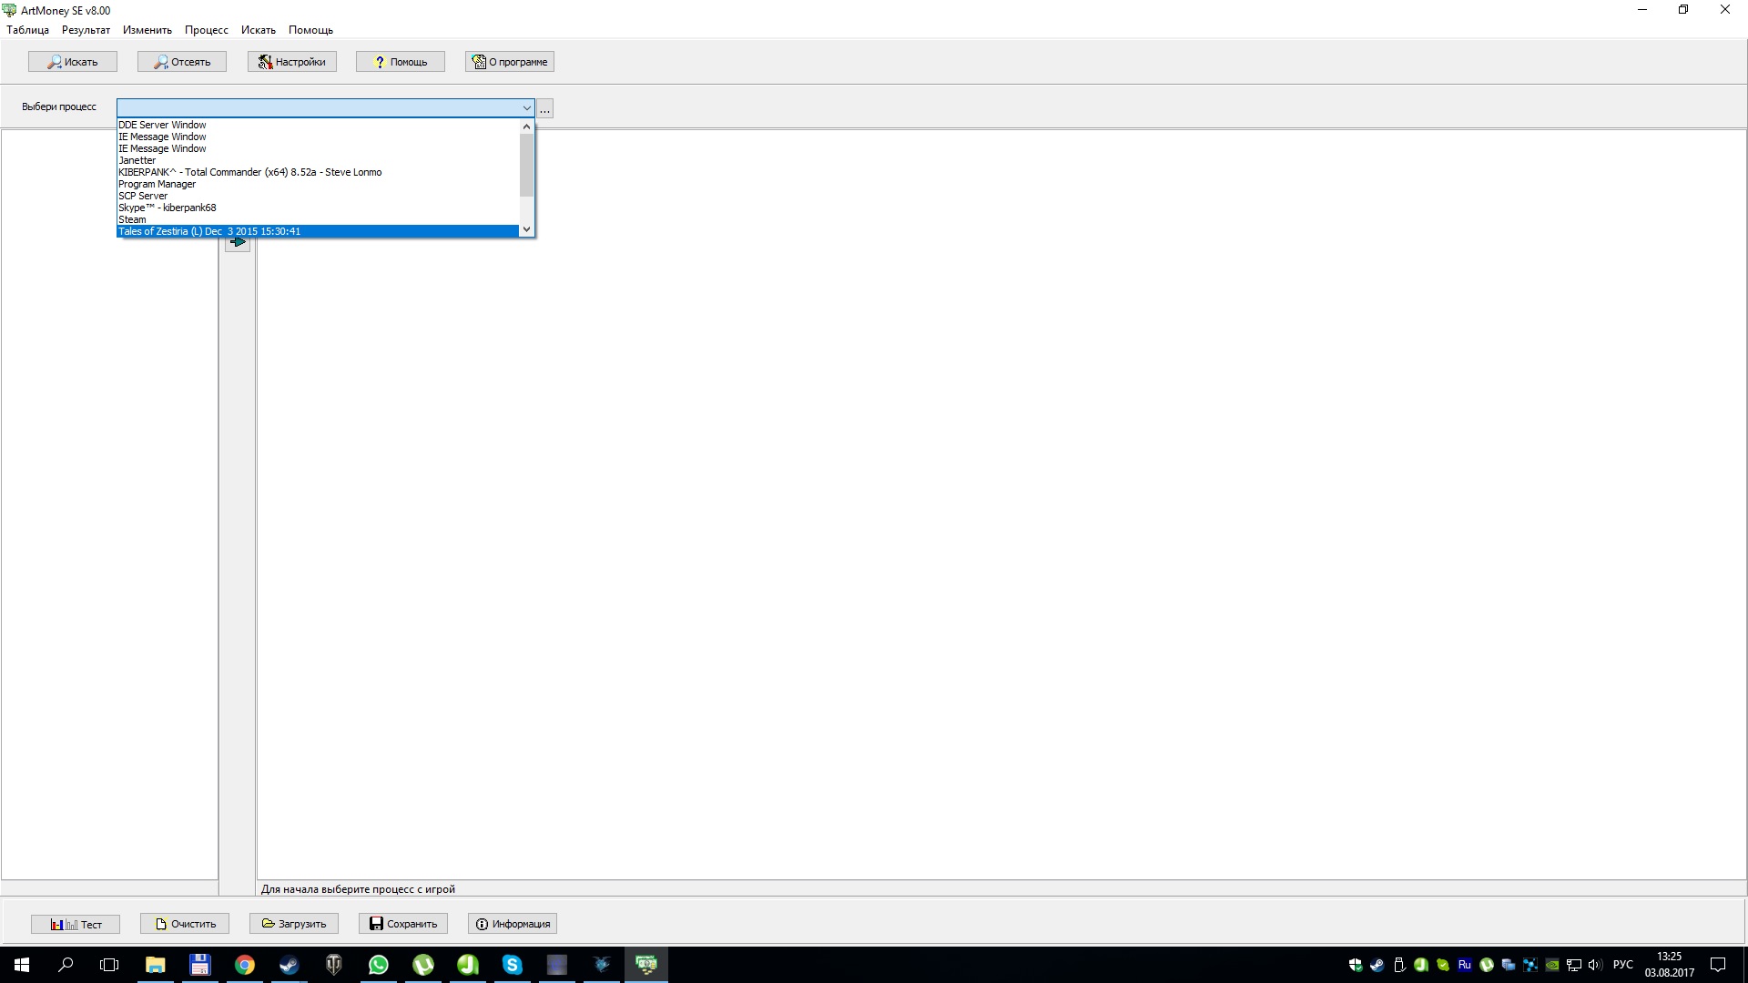Select the Tales of Zestiria process entry
This screenshot has height=983, width=1748.
pyautogui.click(x=318, y=231)
